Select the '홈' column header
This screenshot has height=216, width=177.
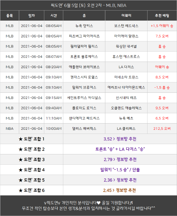click(84, 16)
